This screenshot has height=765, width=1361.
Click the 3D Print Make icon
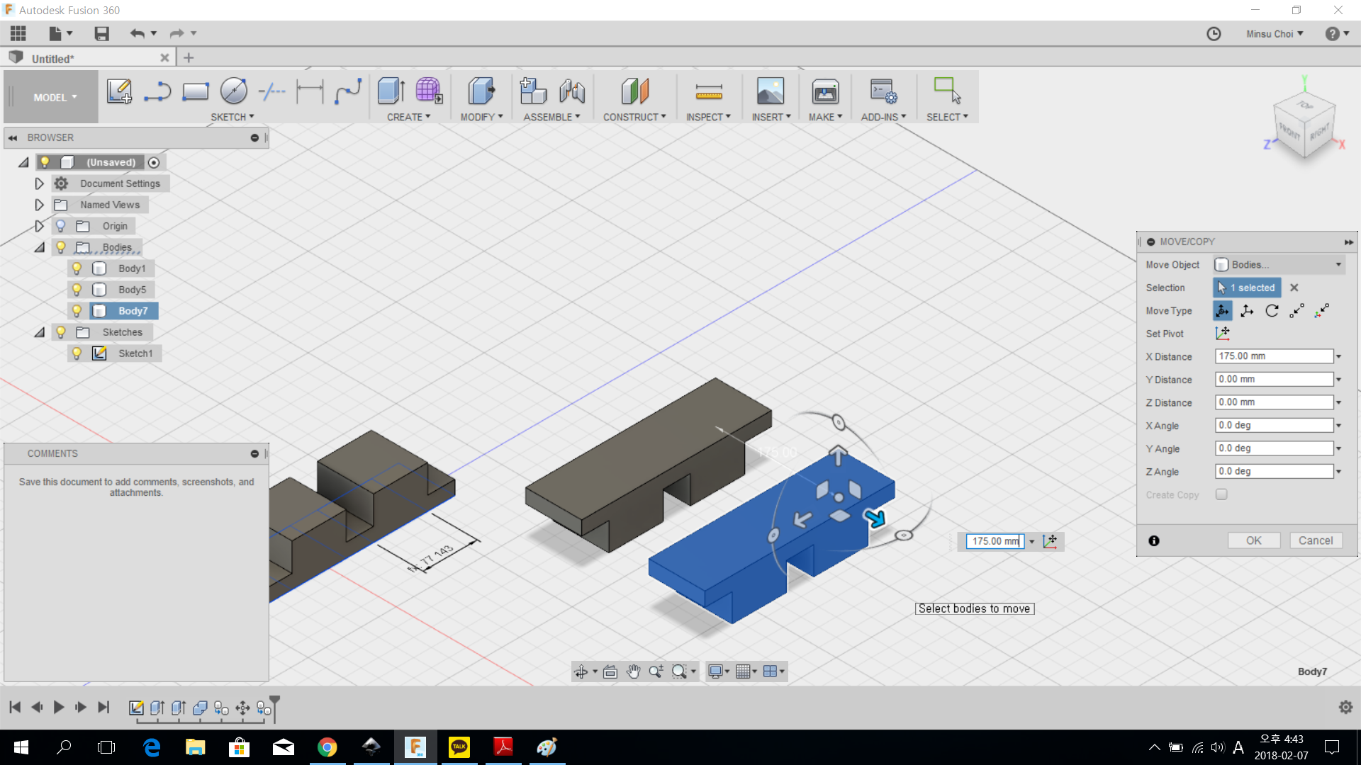826,91
